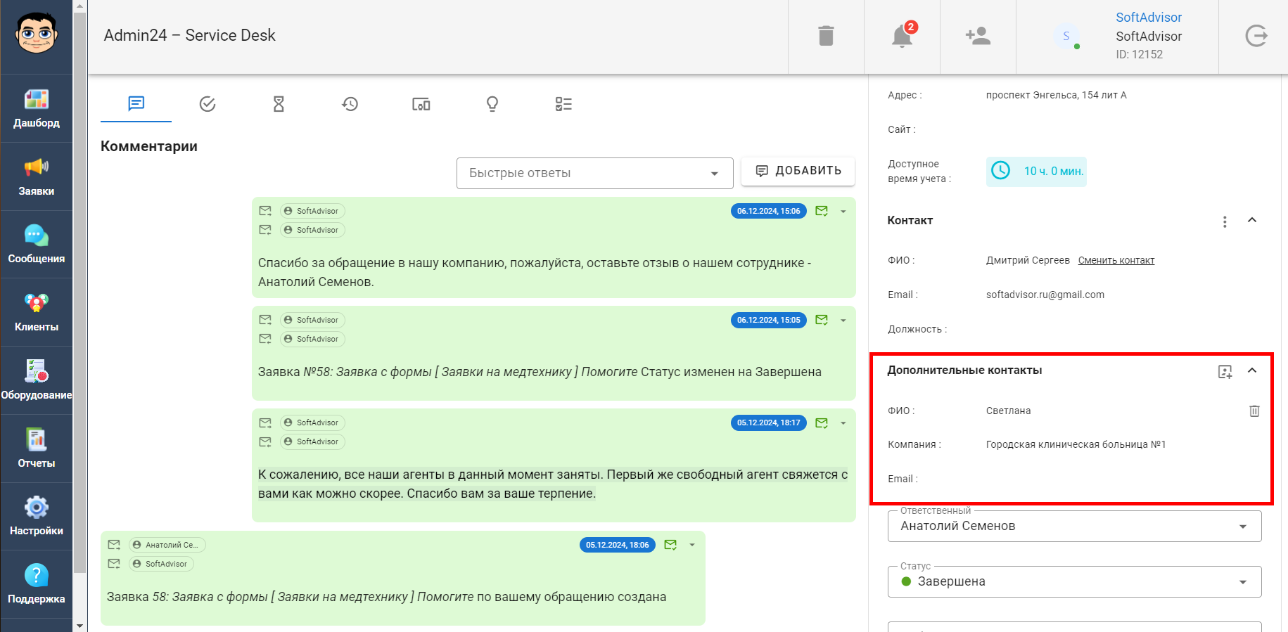Screen dimensions: 1288x632
Task: Click green mail icon on 15:06 comment
Action: 822,211
